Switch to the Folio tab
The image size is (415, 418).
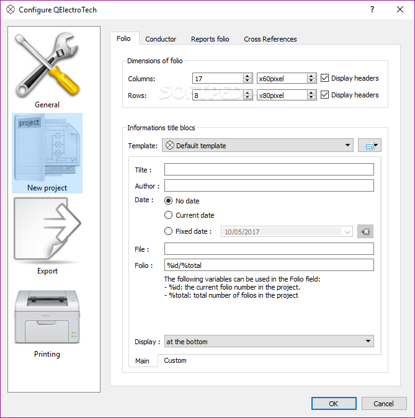pos(123,38)
